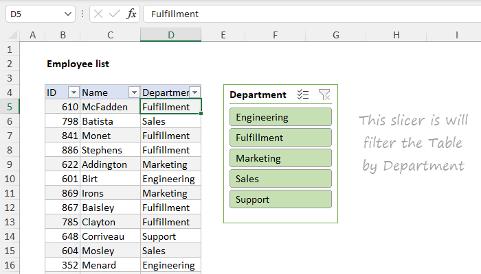Viewport: 481px width, 274px height.
Task: Select the cell containing Corriveau
Action: [110, 236]
